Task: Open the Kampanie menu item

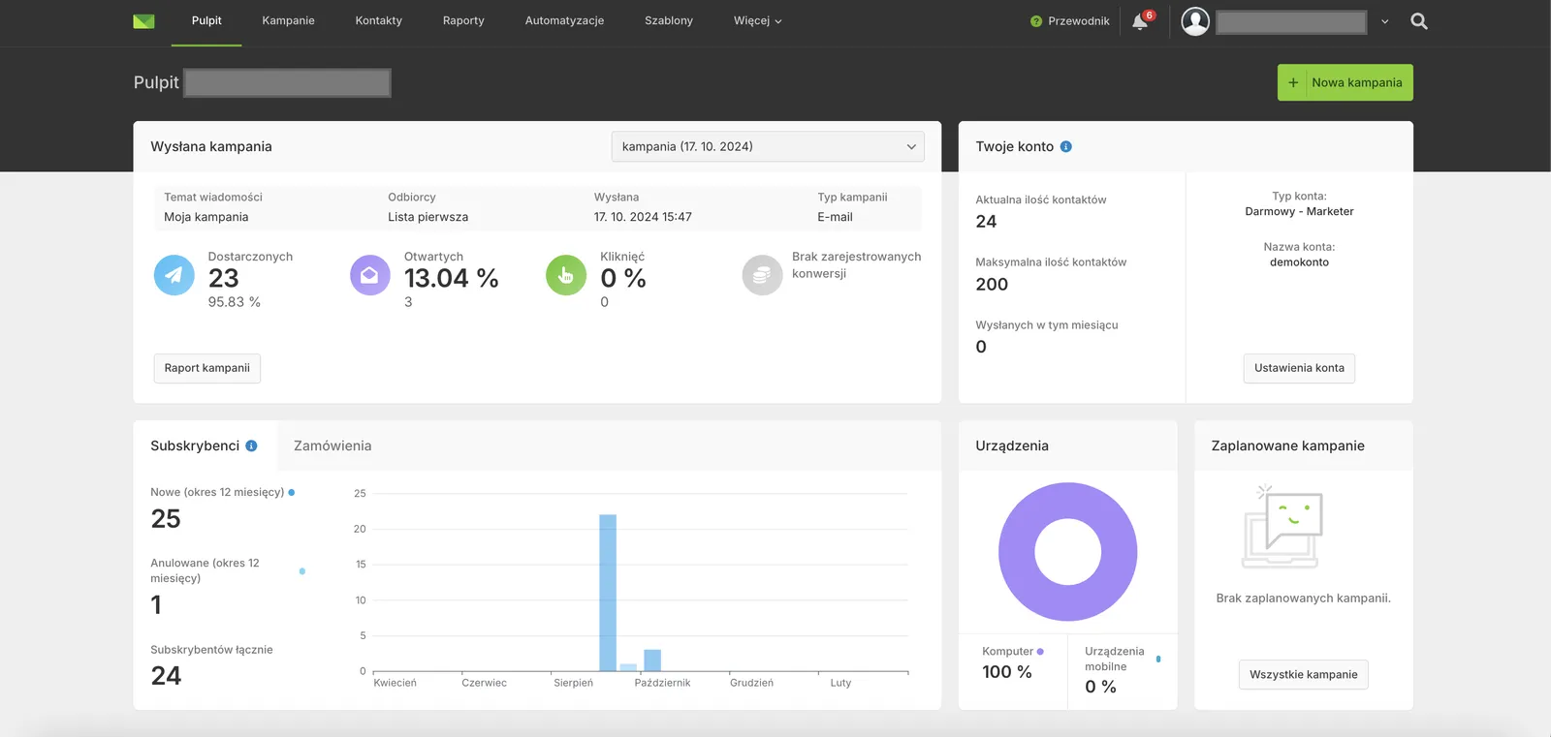Action: pyautogui.click(x=288, y=21)
